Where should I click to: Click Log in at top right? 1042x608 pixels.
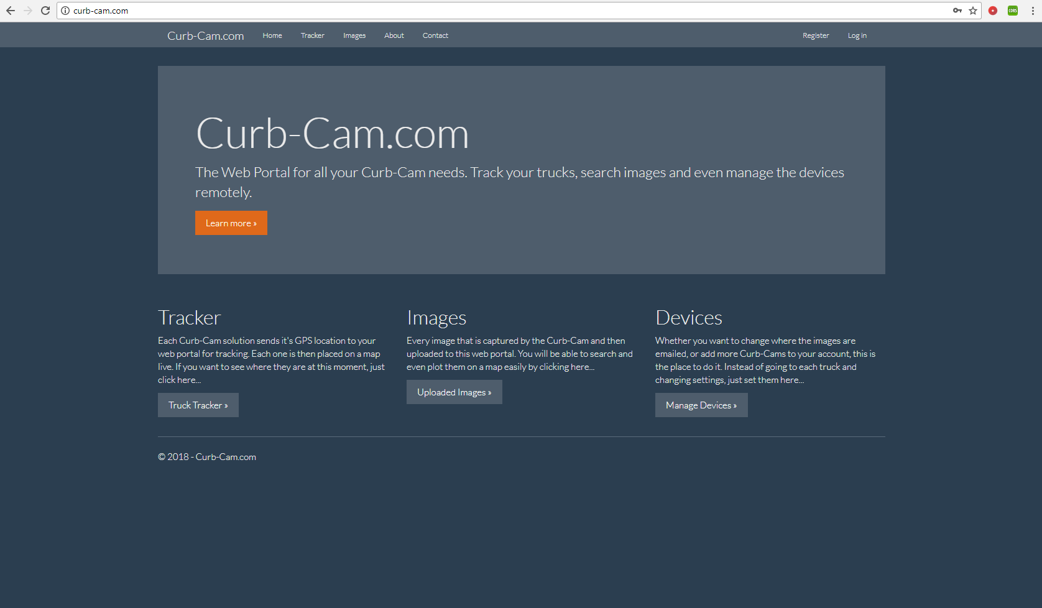point(857,35)
